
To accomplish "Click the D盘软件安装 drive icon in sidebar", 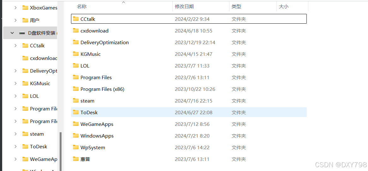I will click(22, 33).
